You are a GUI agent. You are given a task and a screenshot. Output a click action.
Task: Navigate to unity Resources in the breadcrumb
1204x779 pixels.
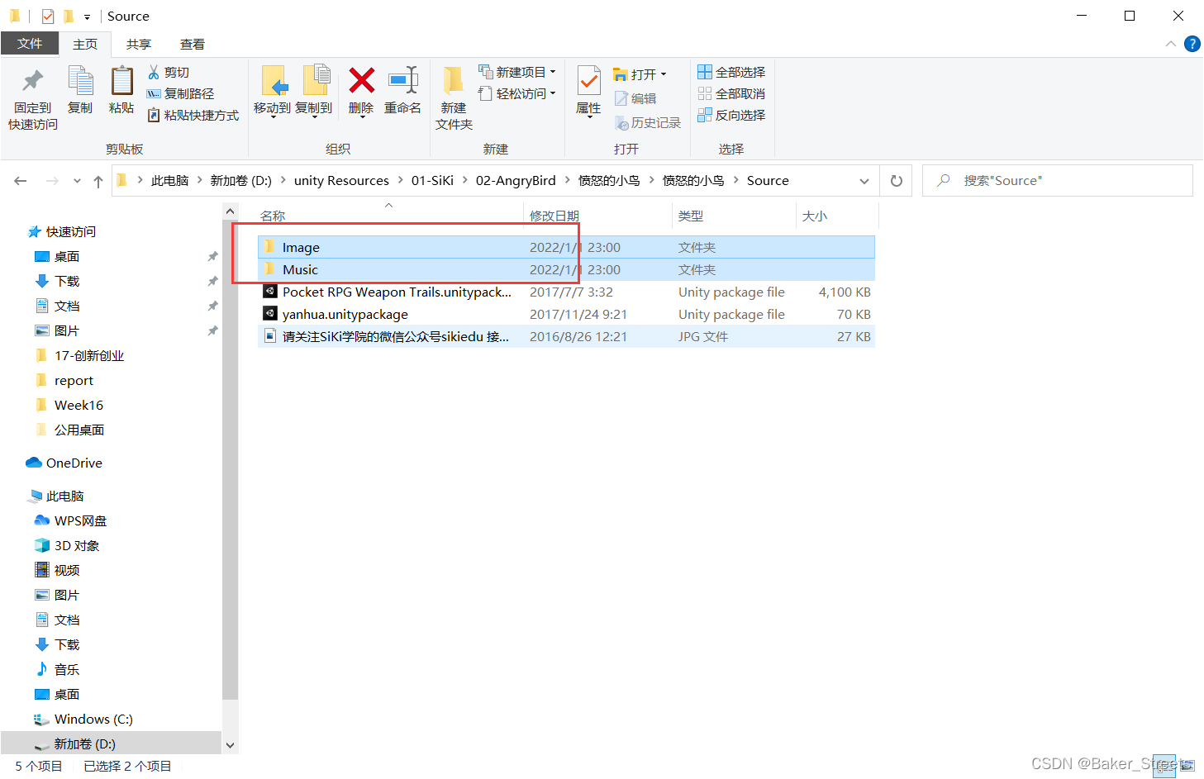(x=341, y=181)
